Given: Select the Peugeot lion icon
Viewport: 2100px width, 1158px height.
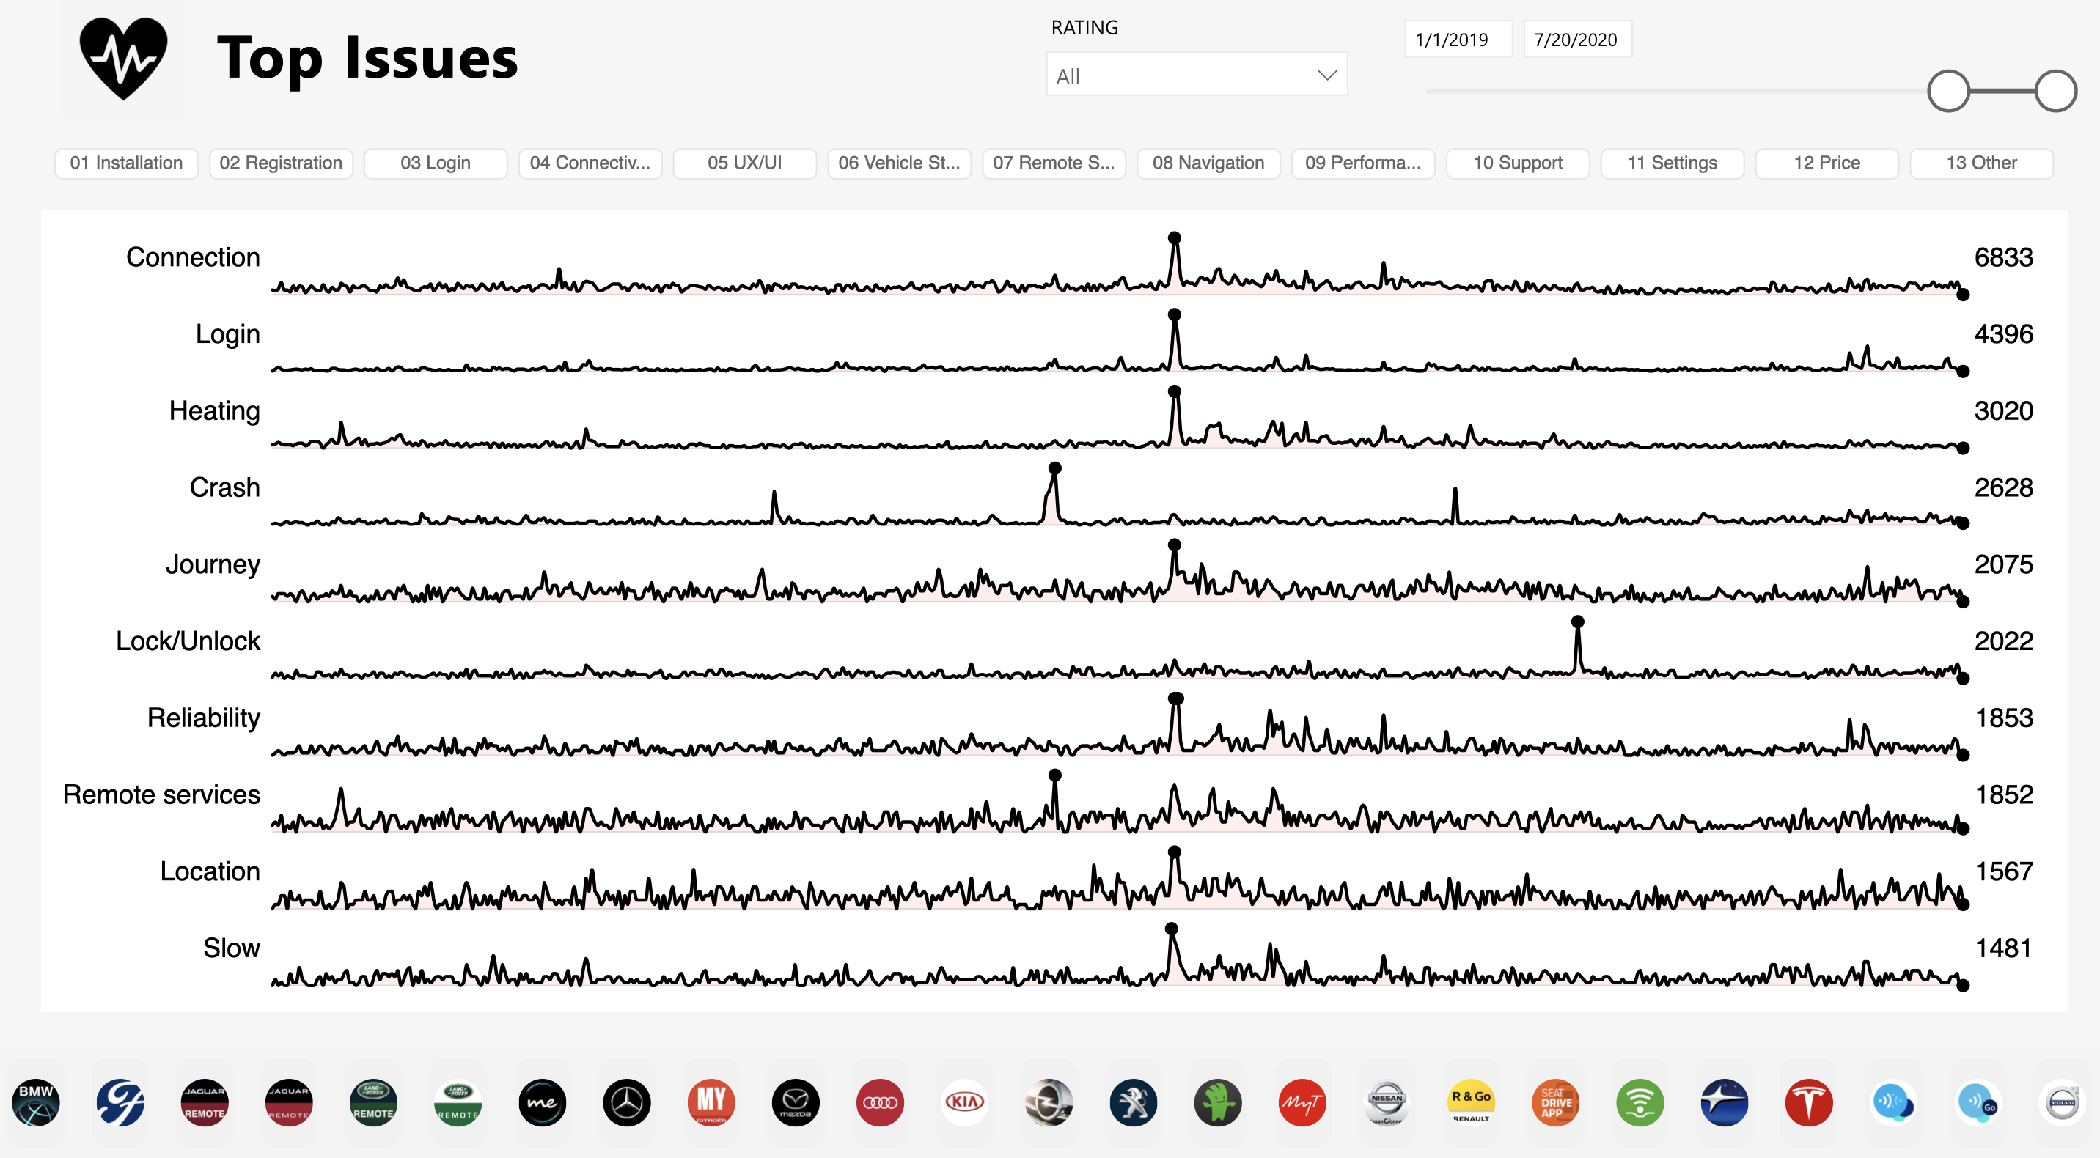Looking at the screenshot, I should coord(1133,1102).
